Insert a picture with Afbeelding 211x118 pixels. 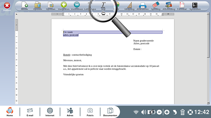pyautogui.click(x=169, y=6)
